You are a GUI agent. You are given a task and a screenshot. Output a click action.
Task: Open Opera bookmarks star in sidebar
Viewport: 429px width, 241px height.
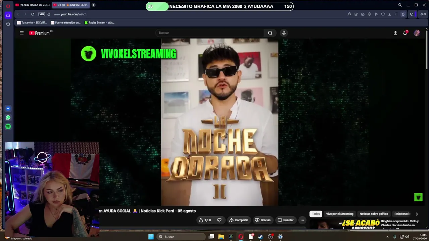click(8, 24)
